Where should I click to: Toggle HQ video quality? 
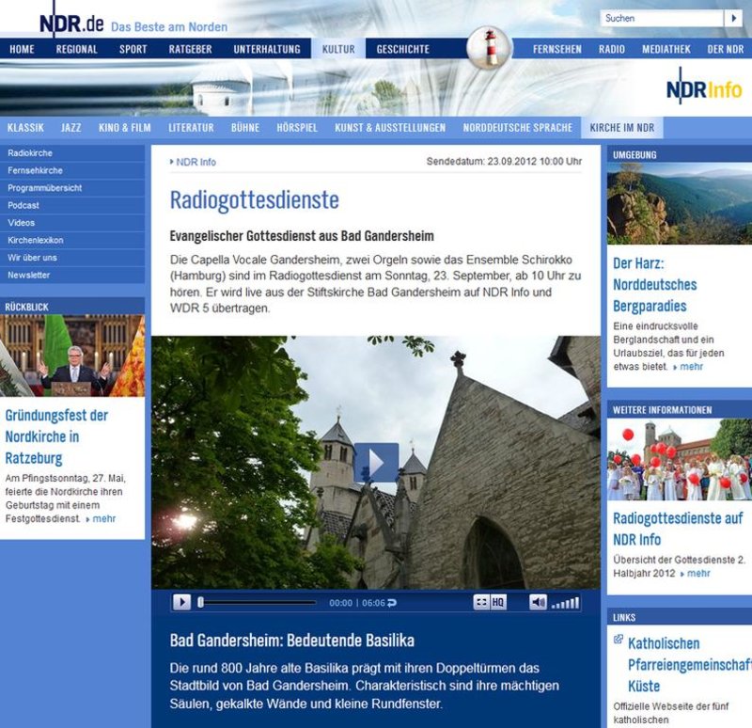(x=498, y=602)
